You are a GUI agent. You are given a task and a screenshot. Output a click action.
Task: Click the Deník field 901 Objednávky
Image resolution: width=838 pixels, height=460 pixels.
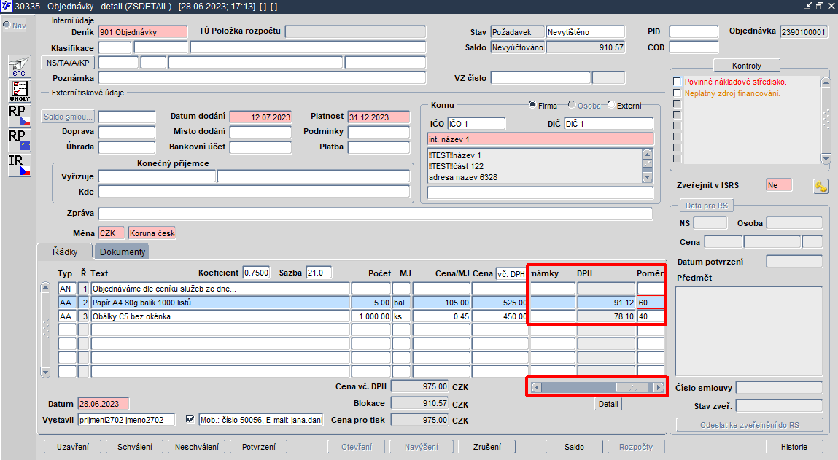pos(143,32)
